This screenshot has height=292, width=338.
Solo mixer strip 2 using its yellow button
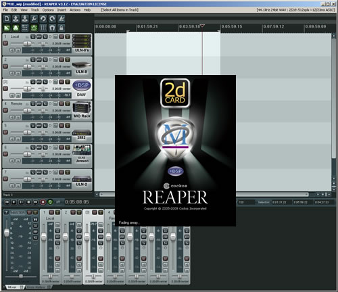point(78,212)
